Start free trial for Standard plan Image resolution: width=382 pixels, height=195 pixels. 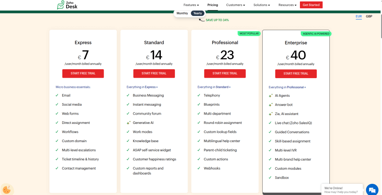(154, 73)
